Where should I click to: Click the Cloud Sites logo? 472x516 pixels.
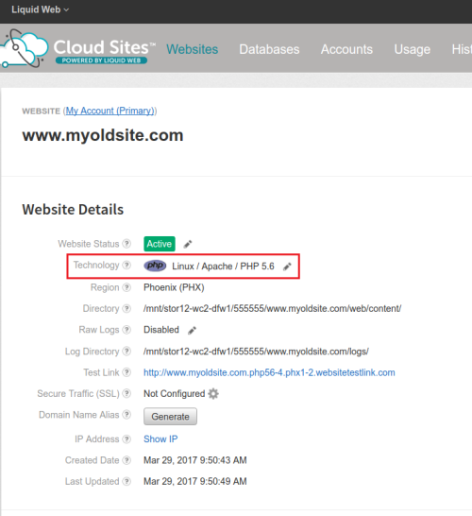point(77,49)
